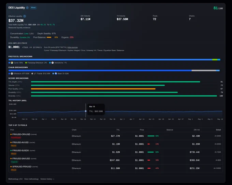Click the A=2000 detail for FRXUSD-CRVUSD
The height and width of the screenshot is (185, 232).
[x=218, y=136]
